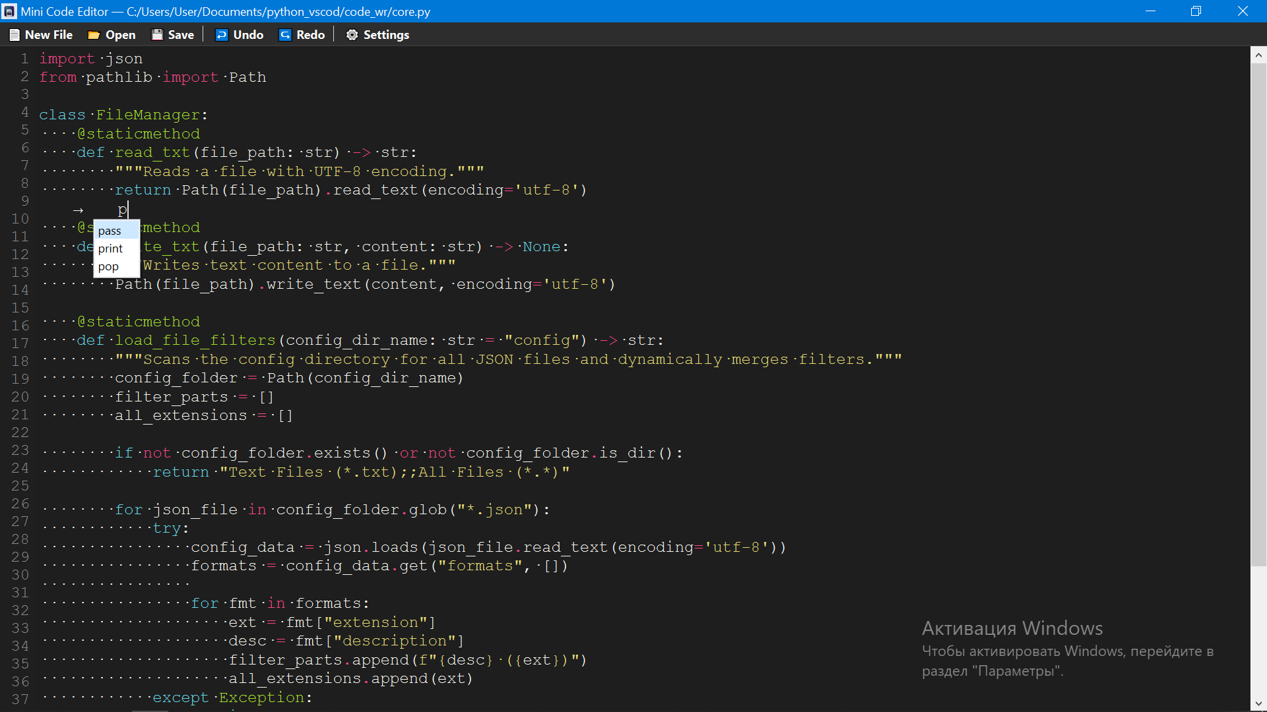Create a new file via New File label

tap(49, 35)
